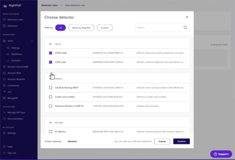Open Confluence integration page
This screenshot has width=235, height=160.
13,86
